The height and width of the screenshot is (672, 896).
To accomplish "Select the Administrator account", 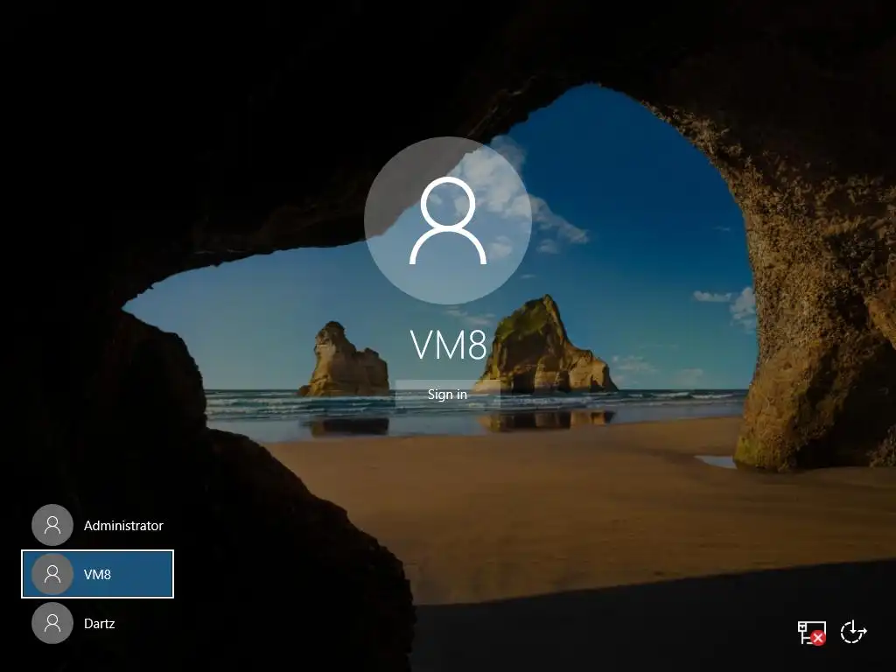I will point(98,525).
